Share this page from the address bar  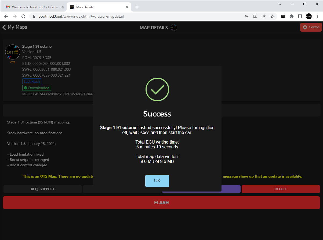tap(264, 16)
